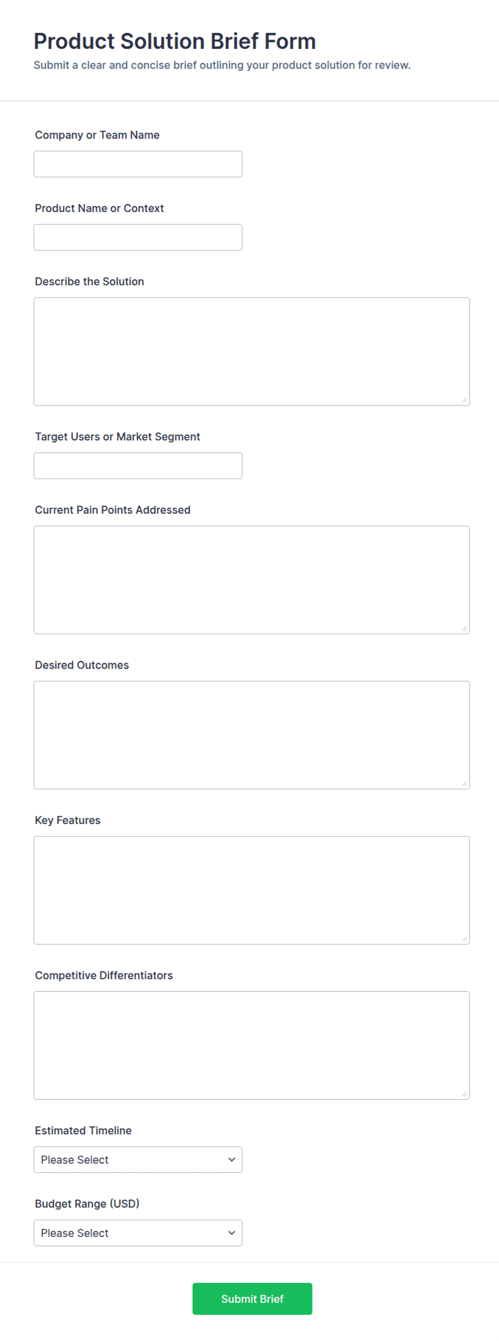The width and height of the screenshot is (499, 1341).
Task: Click into the Desired Outcomes text box
Action: coord(252,735)
